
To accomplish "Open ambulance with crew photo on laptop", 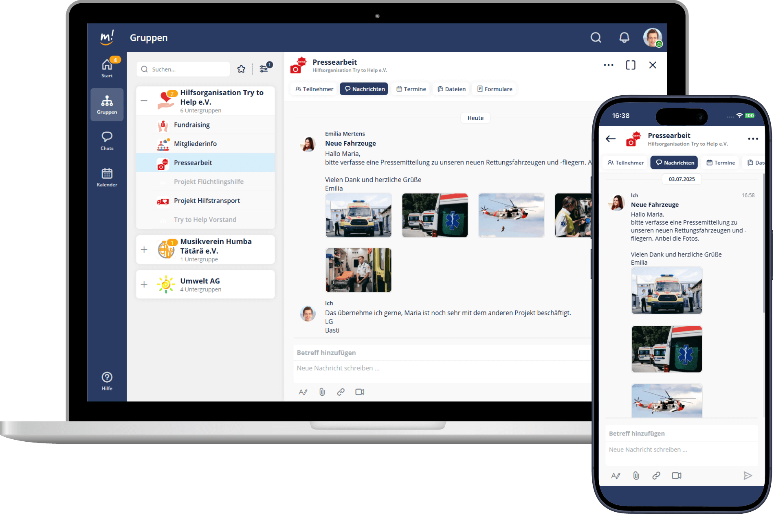I will tap(358, 215).
